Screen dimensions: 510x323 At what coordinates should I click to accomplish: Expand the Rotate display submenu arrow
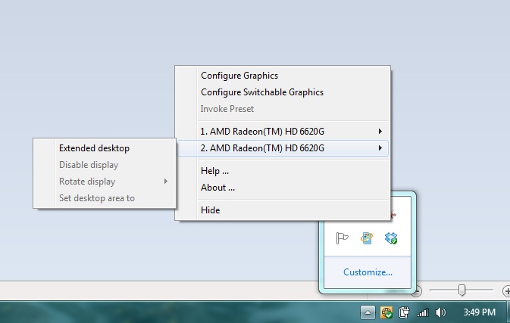(x=165, y=181)
